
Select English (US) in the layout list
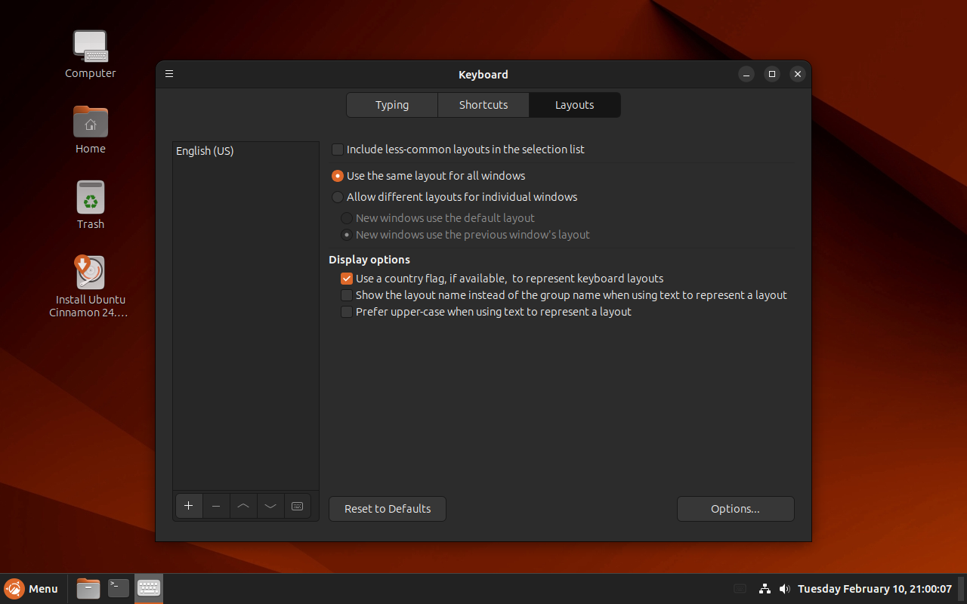click(205, 151)
